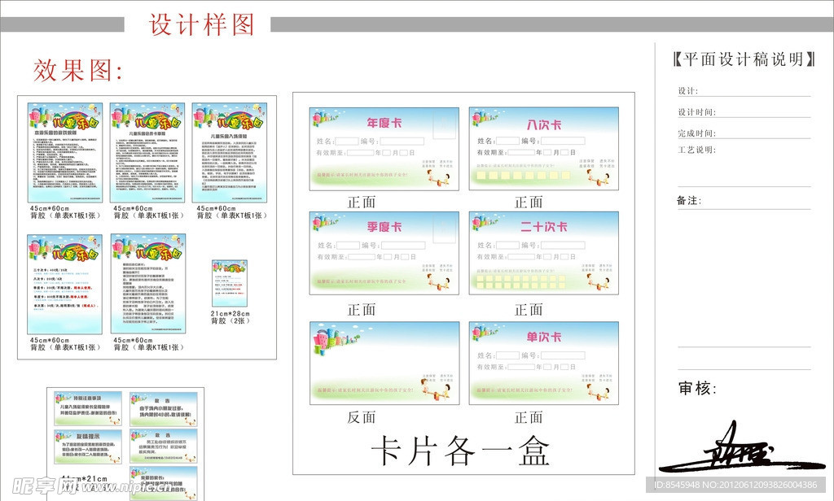Click the buildings graphic on the 反面 card design

point(330,338)
